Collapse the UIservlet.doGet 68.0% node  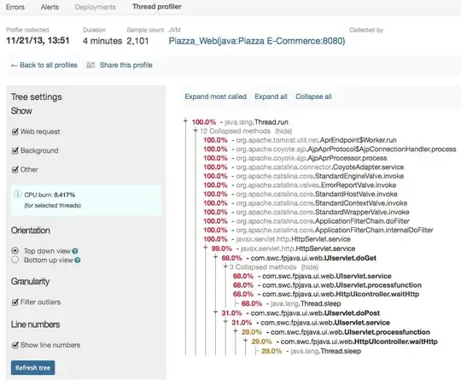click(x=215, y=257)
